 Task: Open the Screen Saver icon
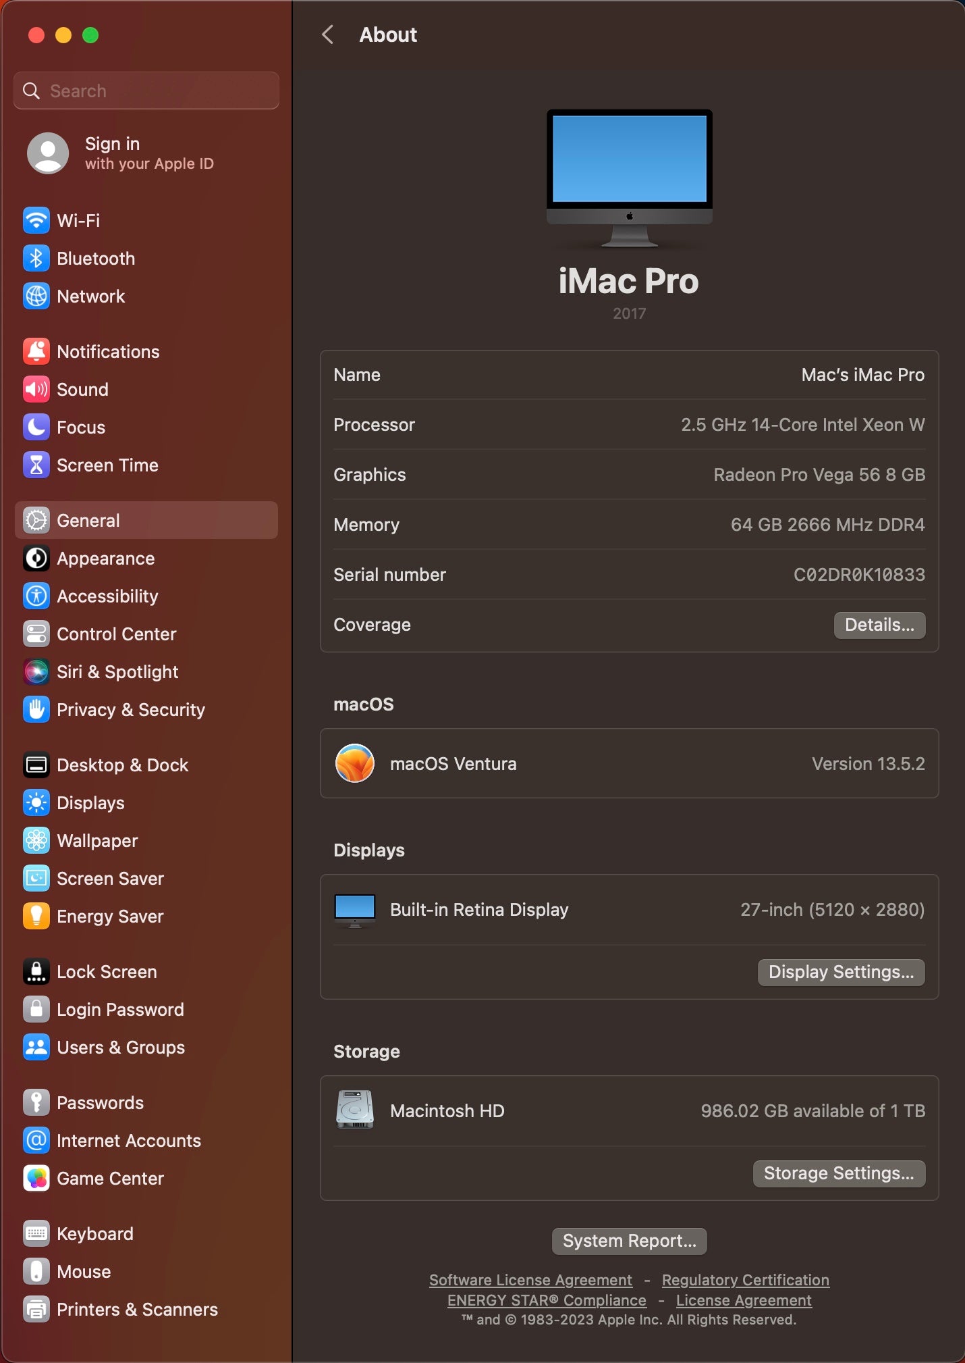36,878
